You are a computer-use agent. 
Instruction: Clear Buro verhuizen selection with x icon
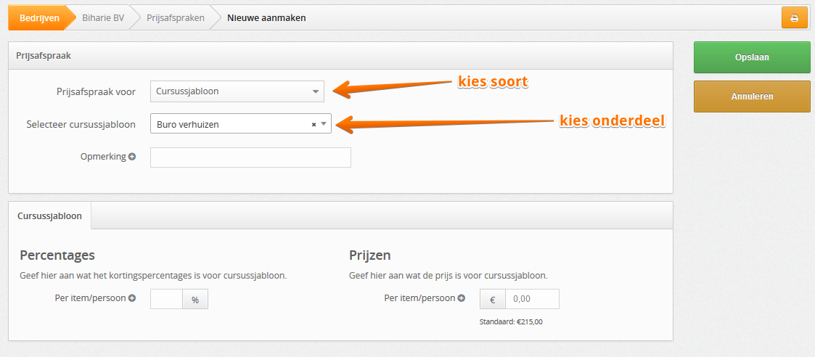point(314,124)
